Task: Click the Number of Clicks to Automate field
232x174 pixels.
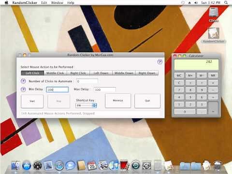Action: tap(87, 81)
